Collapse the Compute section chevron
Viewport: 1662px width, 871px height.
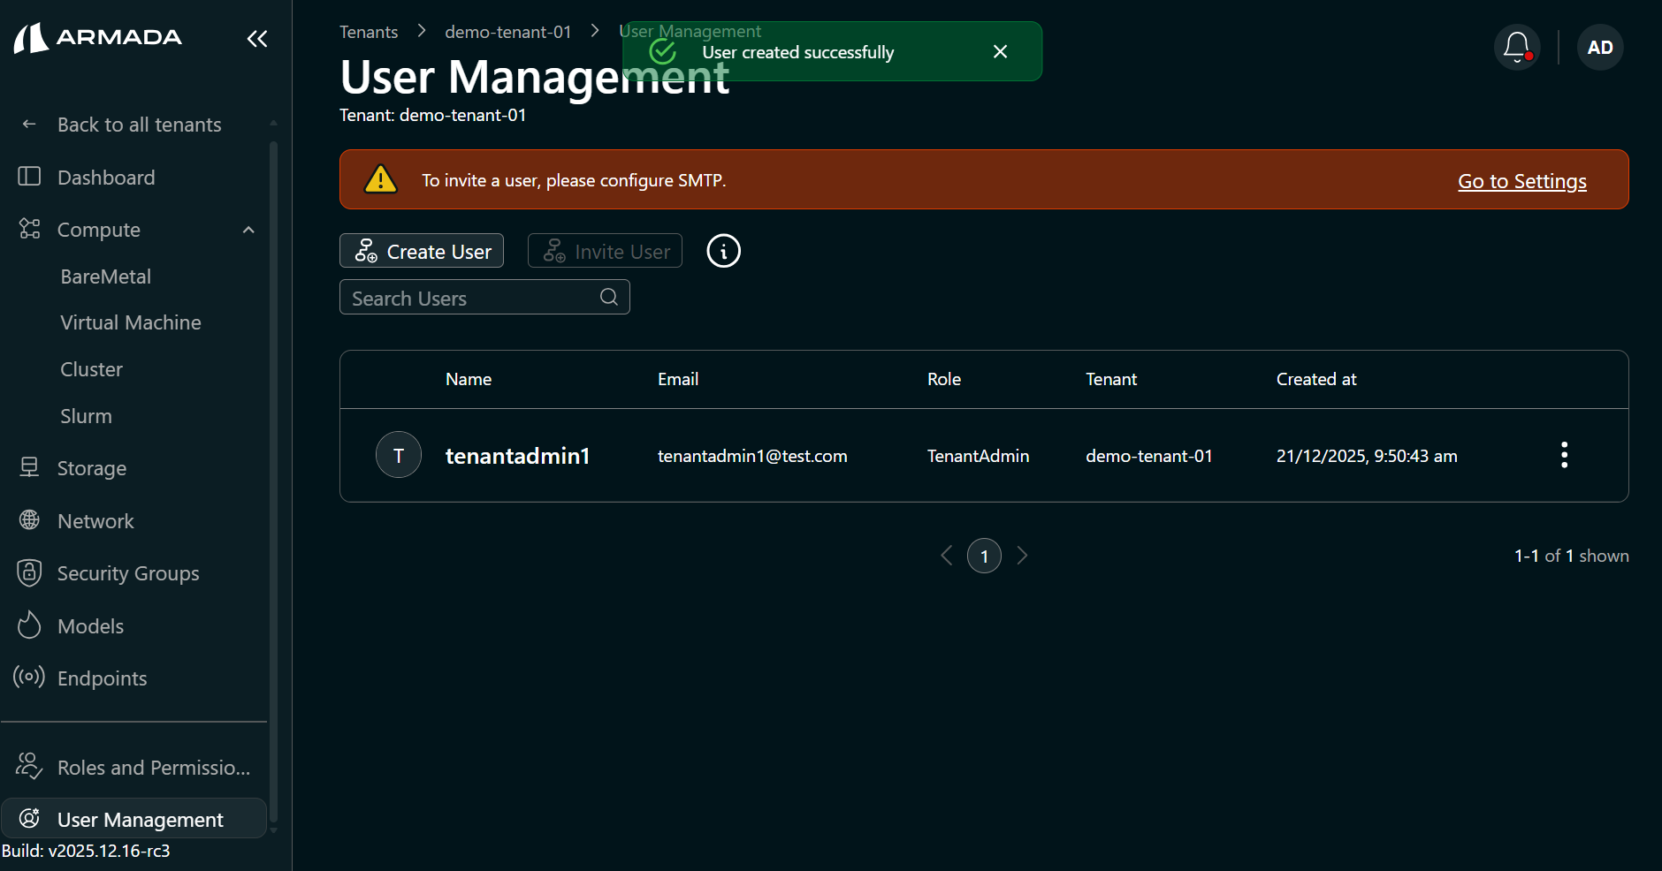(x=248, y=229)
